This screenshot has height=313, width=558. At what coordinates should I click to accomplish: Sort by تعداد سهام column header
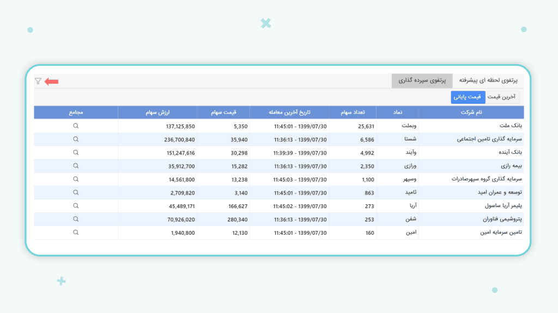pyautogui.click(x=353, y=112)
